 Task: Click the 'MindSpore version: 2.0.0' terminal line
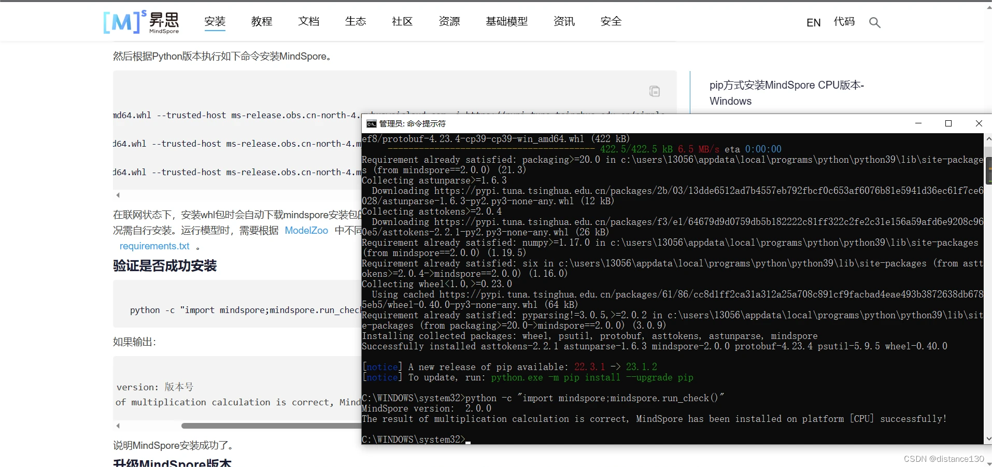click(x=427, y=408)
